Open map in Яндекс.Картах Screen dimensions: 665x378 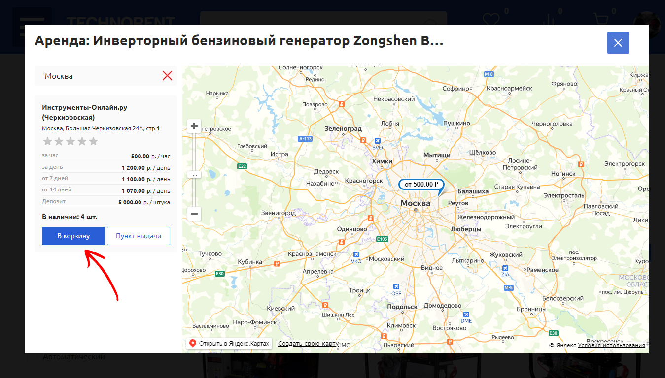[229, 343]
